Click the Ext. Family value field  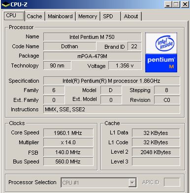pyautogui.click(x=54, y=100)
